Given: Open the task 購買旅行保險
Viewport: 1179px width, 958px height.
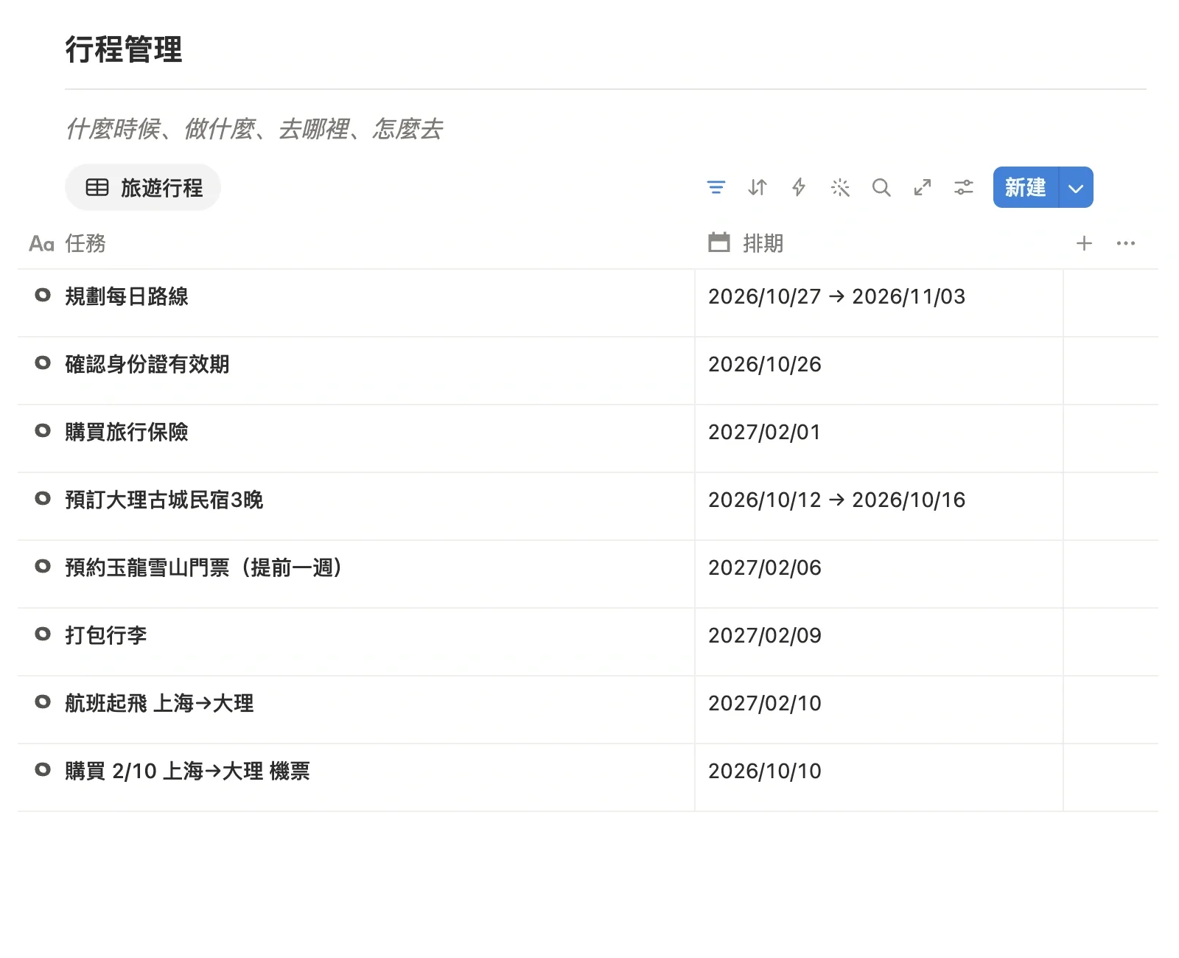Looking at the screenshot, I should 127,432.
